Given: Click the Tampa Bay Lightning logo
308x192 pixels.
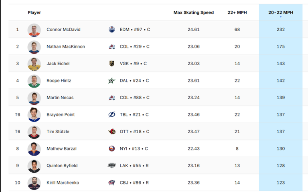Looking at the screenshot, I should [x=112, y=115].
